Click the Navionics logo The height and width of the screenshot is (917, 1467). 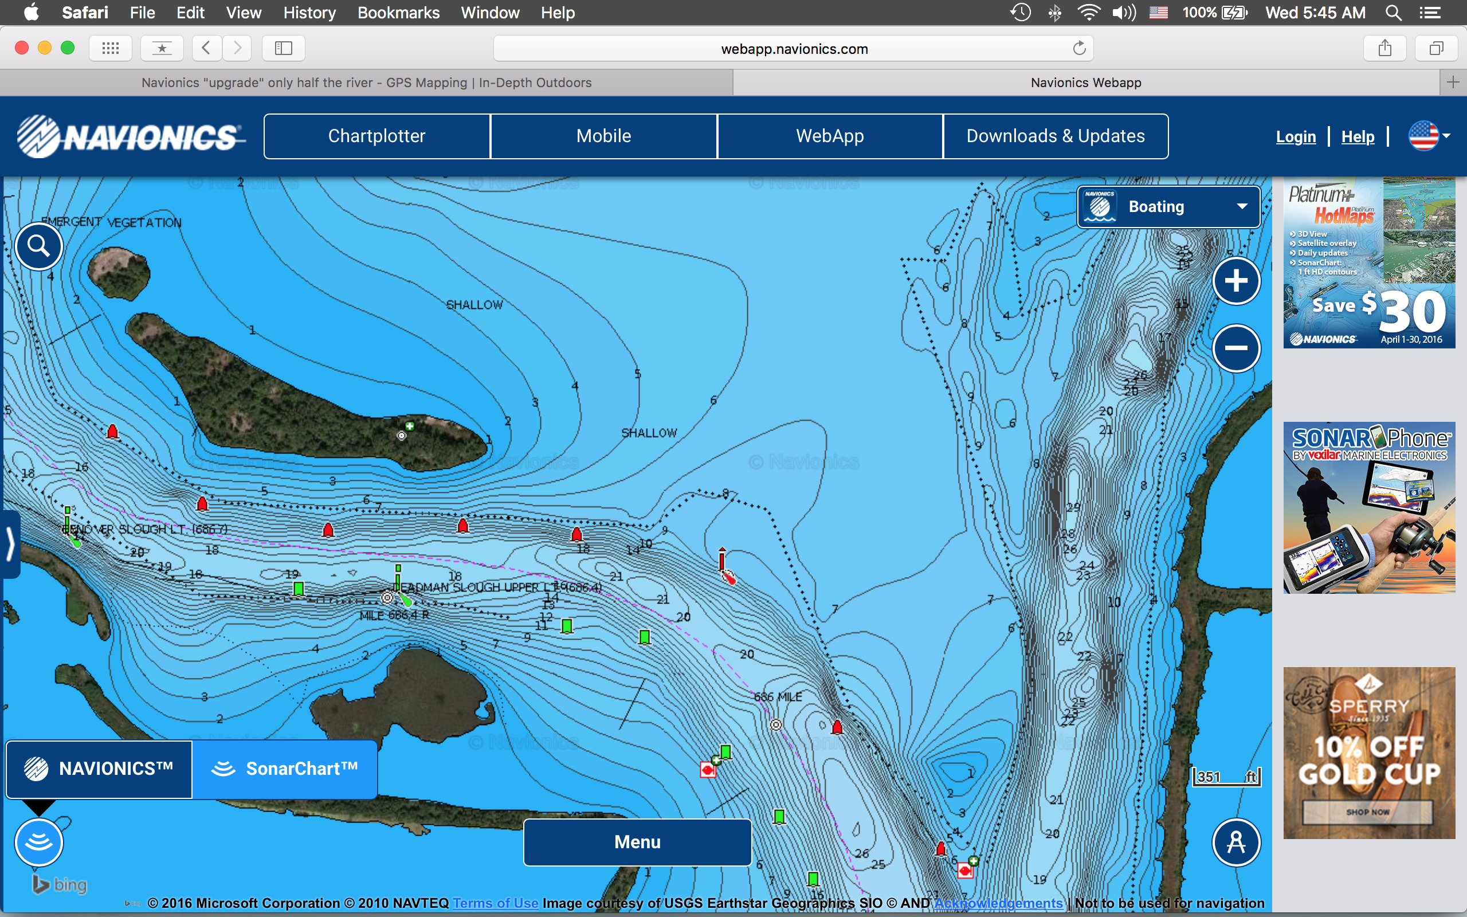(x=131, y=136)
